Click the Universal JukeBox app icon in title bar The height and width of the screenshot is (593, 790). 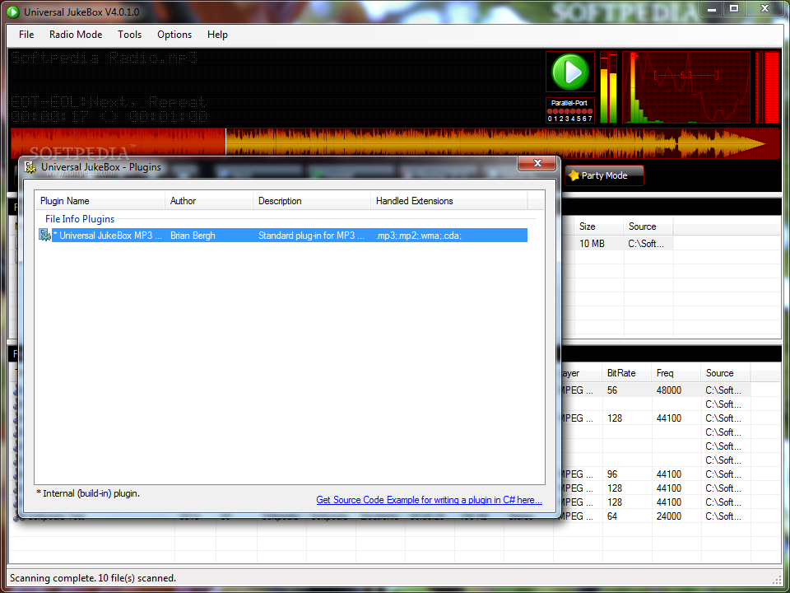[x=13, y=12]
